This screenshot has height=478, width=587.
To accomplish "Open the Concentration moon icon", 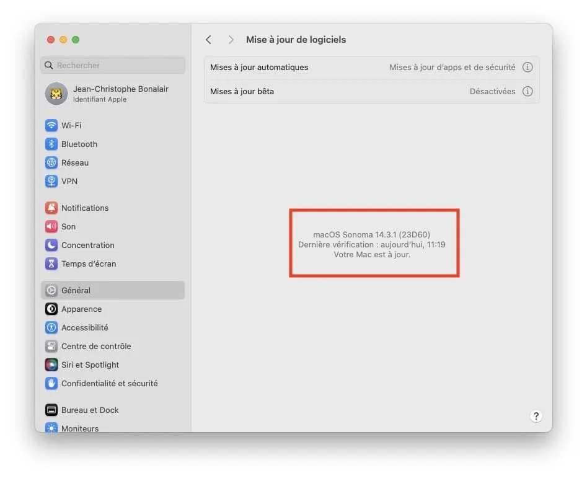I will 51,245.
